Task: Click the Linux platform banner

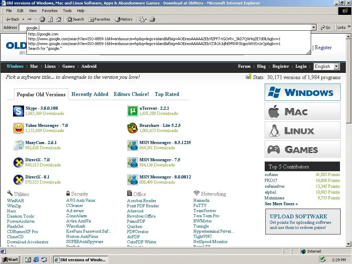Action: point(302,130)
